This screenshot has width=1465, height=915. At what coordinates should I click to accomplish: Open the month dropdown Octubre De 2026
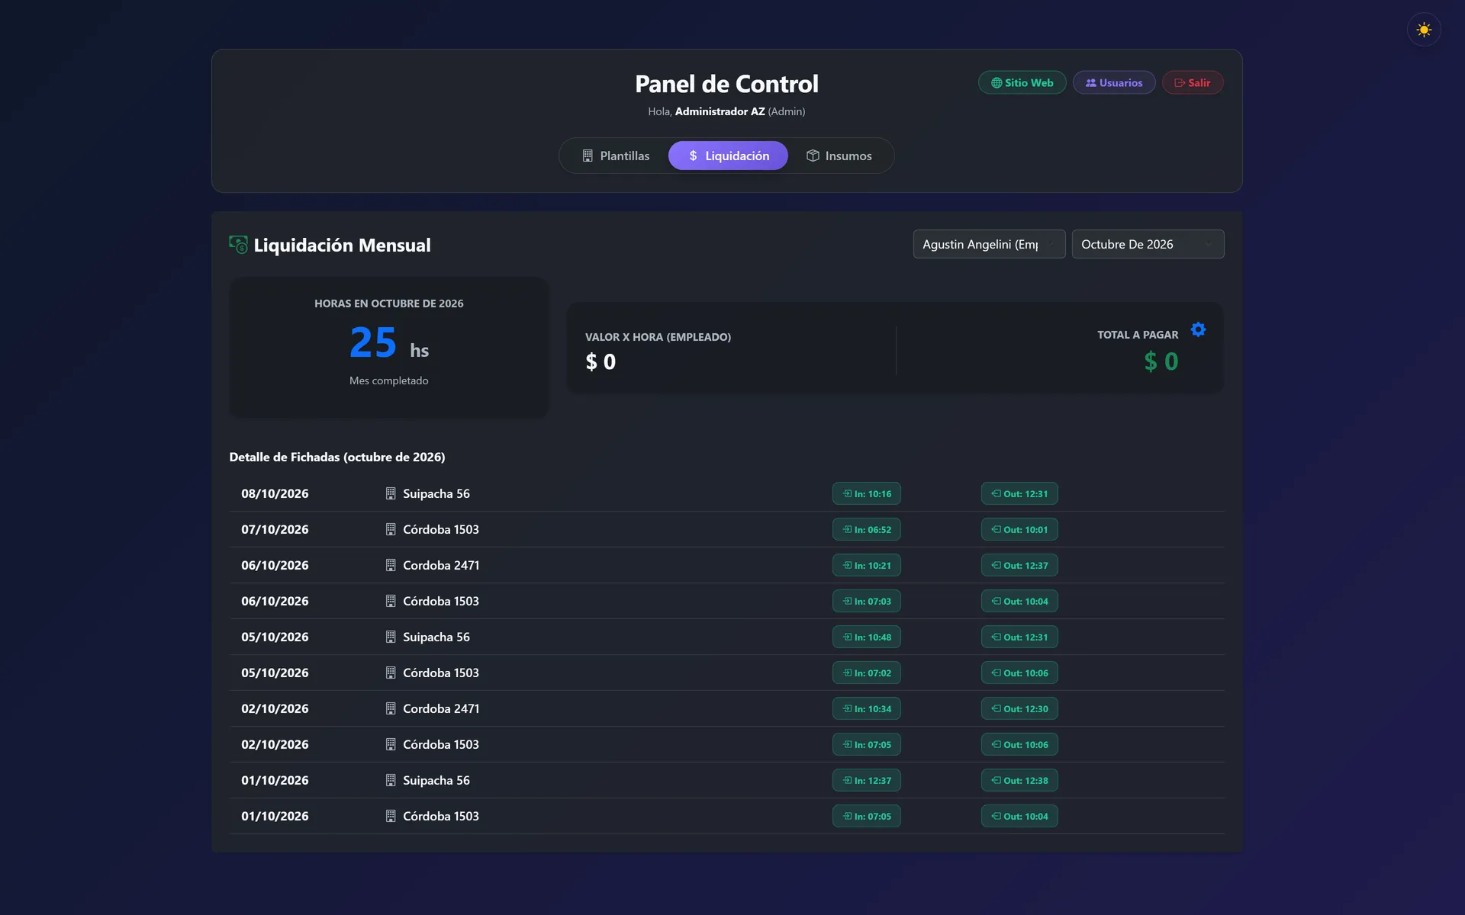pos(1148,244)
